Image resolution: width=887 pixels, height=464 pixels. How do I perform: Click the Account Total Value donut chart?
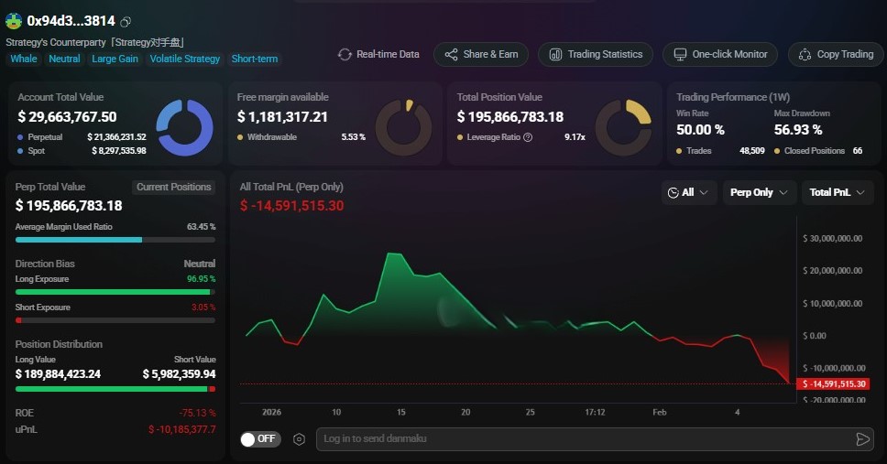tap(184, 128)
